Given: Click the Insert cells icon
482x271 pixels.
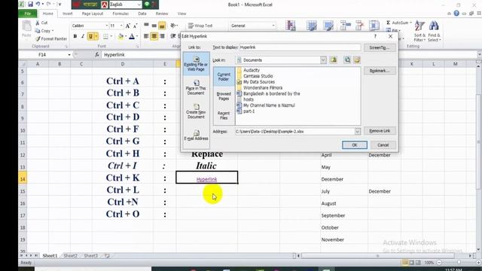Looking at the screenshot, I should (x=346, y=26).
